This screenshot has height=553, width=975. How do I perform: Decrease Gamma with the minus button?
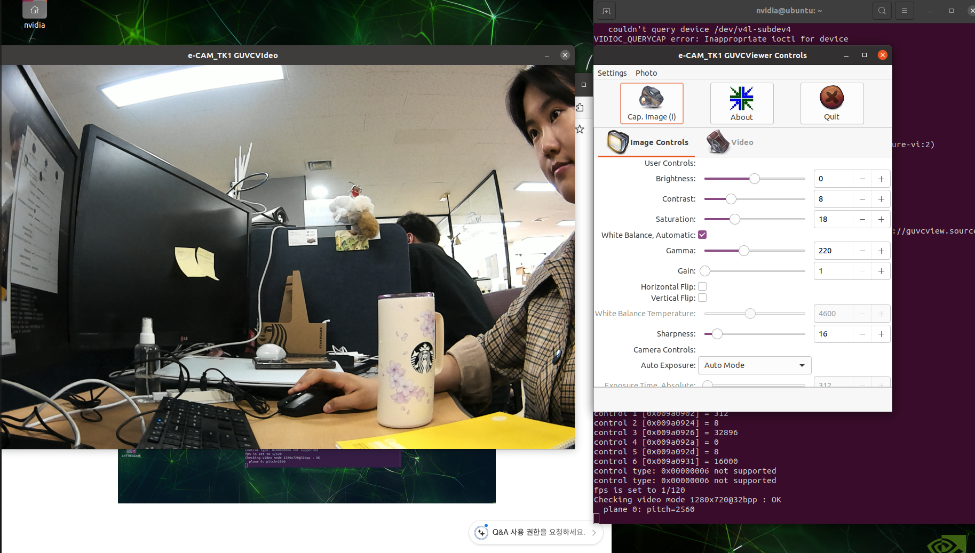tap(862, 251)
